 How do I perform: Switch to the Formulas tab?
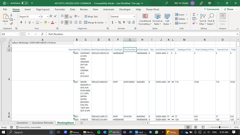point(60,9)
